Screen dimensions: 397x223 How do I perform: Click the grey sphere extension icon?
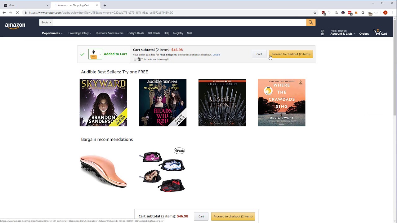(x=363, y=13)
